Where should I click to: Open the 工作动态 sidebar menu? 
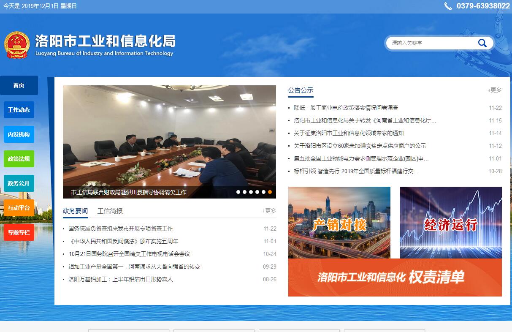click(x=19, y=110)
